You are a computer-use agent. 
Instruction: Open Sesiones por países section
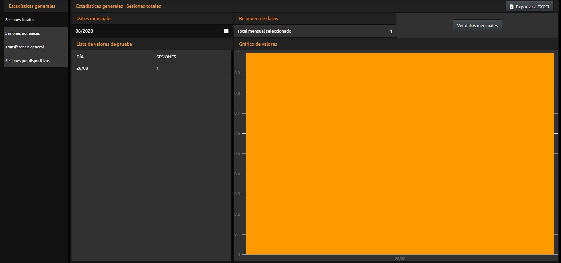pos(36,33)
